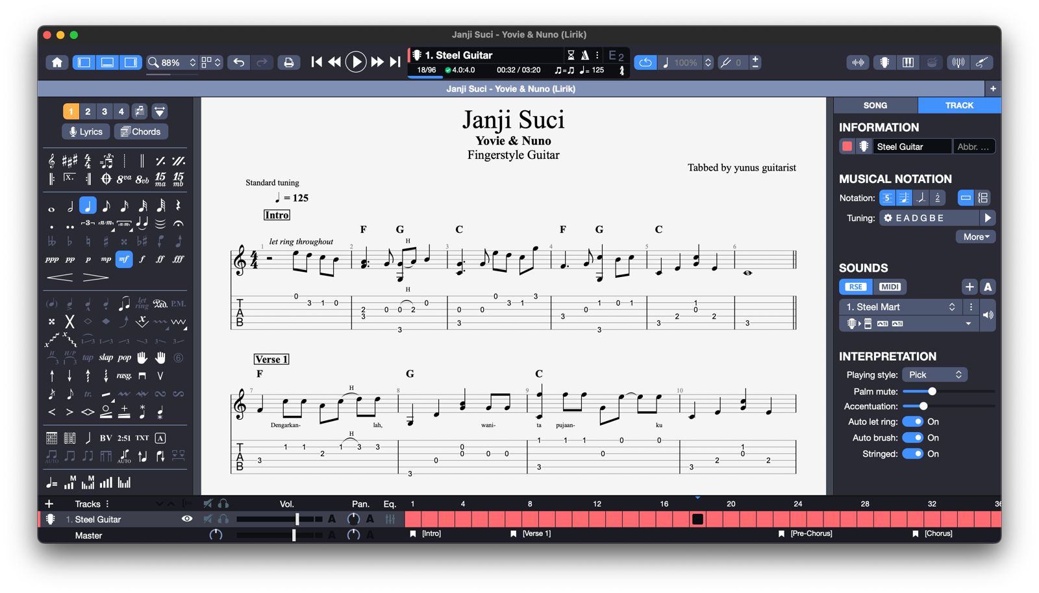This screenshot has width=1039, height=593.
Task: Adjust the Palm mute slider
Action: coord(932,391)
